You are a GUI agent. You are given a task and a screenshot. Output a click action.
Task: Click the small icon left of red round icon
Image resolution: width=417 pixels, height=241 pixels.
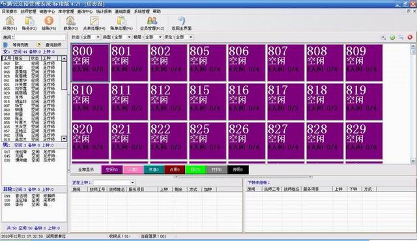click(x=401, y=37)
